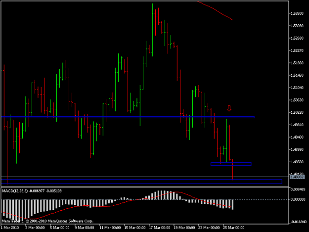
Task: Click the 1.49810 price axis label
Action: pyautogui.click(x=297, y=125)
